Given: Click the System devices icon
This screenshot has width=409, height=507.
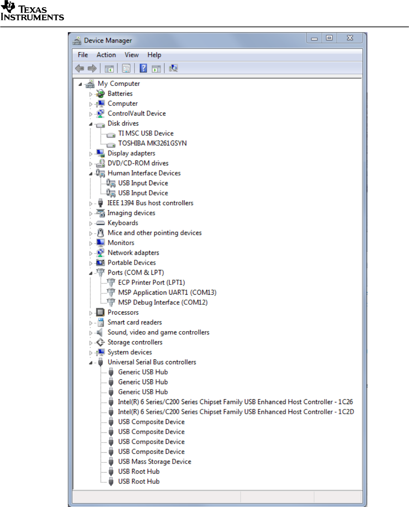Looking at the screenshot, I should pos(100,352).
